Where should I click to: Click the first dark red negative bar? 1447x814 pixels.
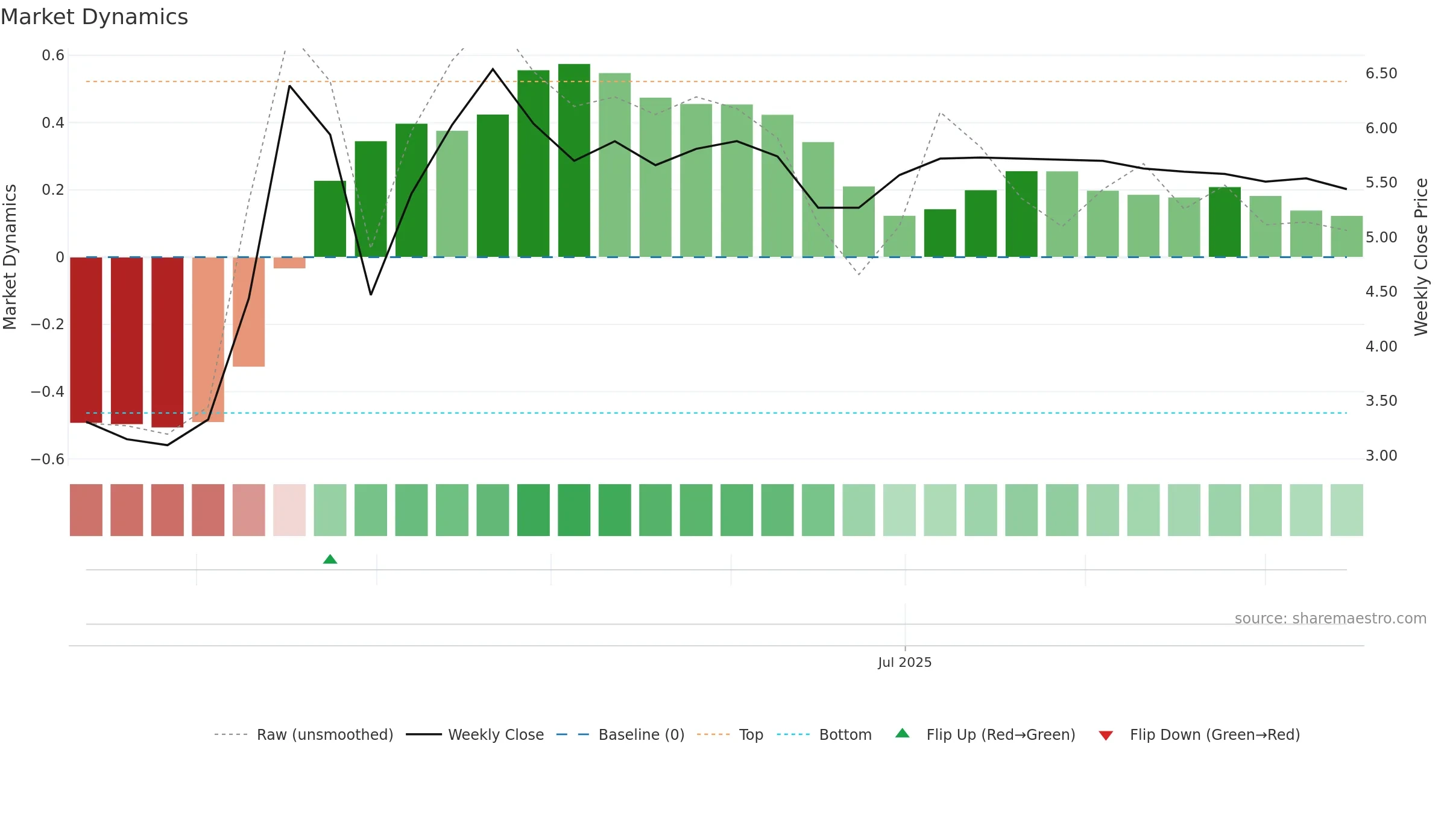(x=86, y=340)
